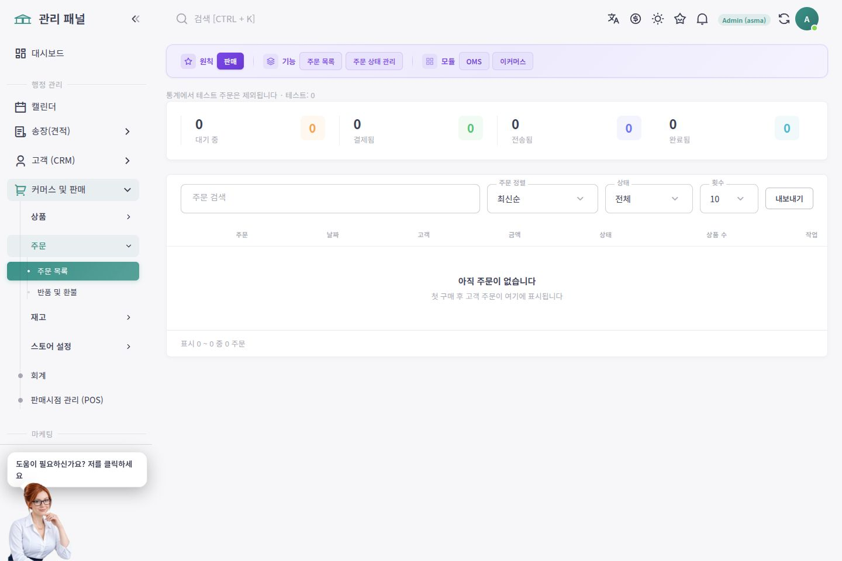This screenshot has width=842, height=561.
Task: Open 반품 및 환불 sidebar item
Action: [x=73, y=292]
